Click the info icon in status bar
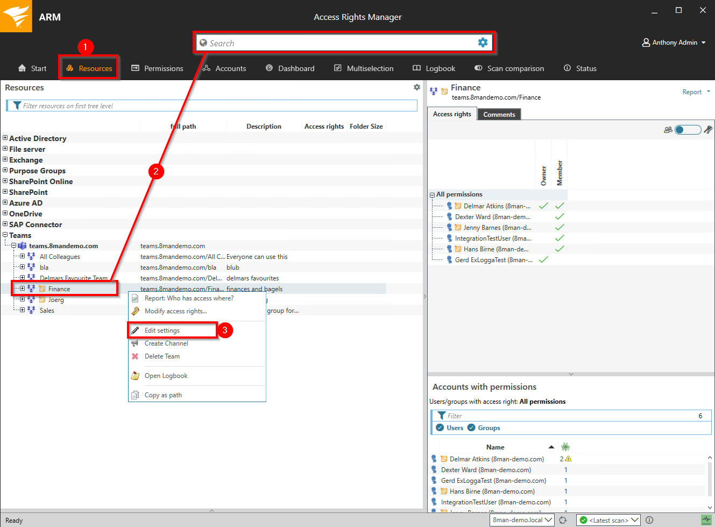This screenshot has width=715, height=527. [x=649, y=520]
